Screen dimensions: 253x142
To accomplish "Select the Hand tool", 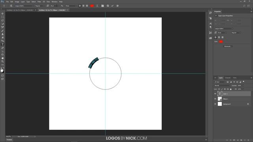I will click(2, 58).
